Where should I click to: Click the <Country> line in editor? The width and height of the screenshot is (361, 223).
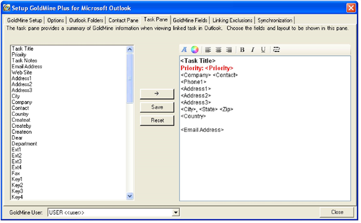click(x=193, y=116)
